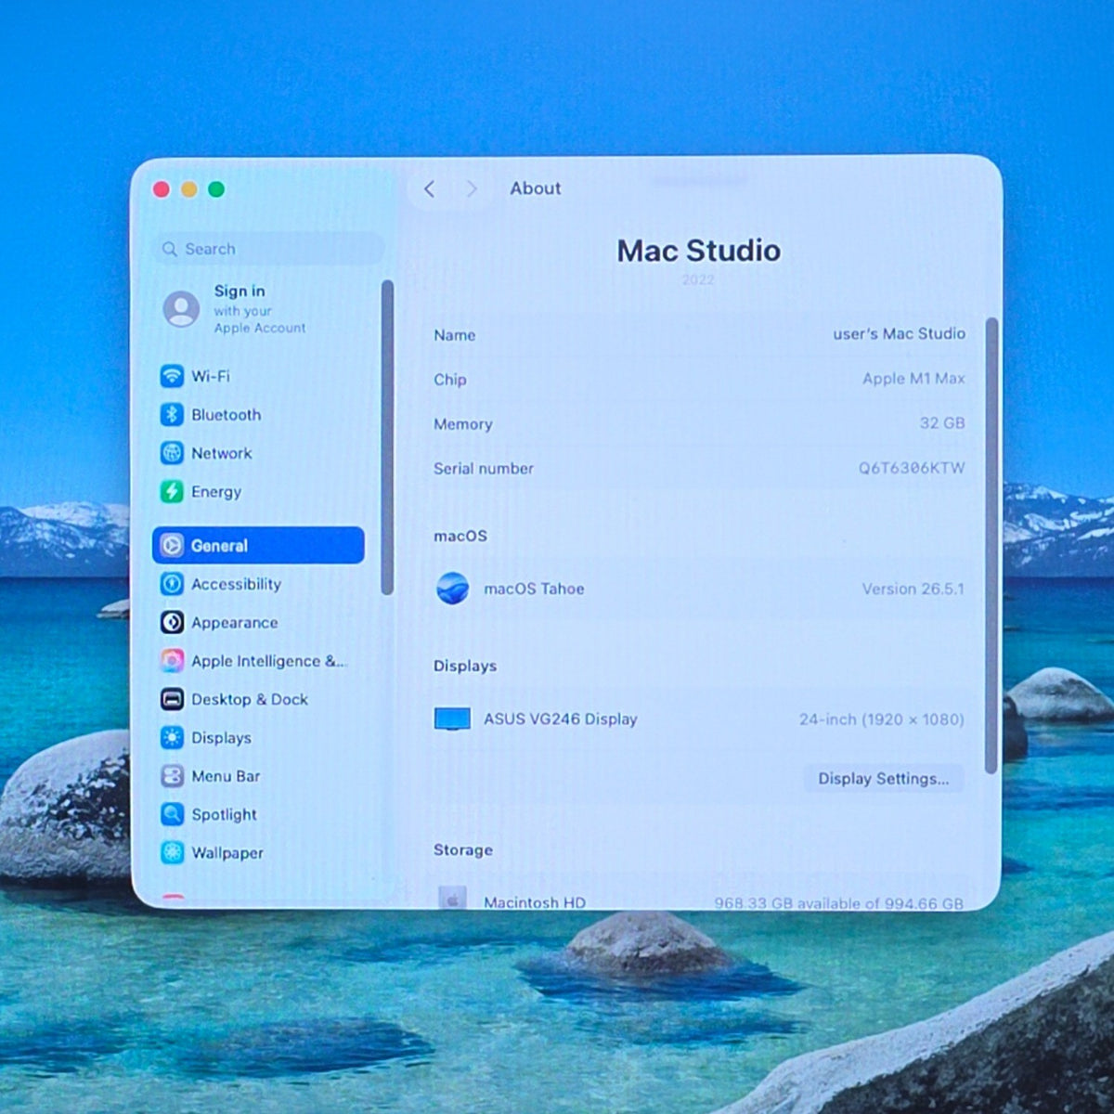Select the Desktop & Dock icon

click(172, 699)
